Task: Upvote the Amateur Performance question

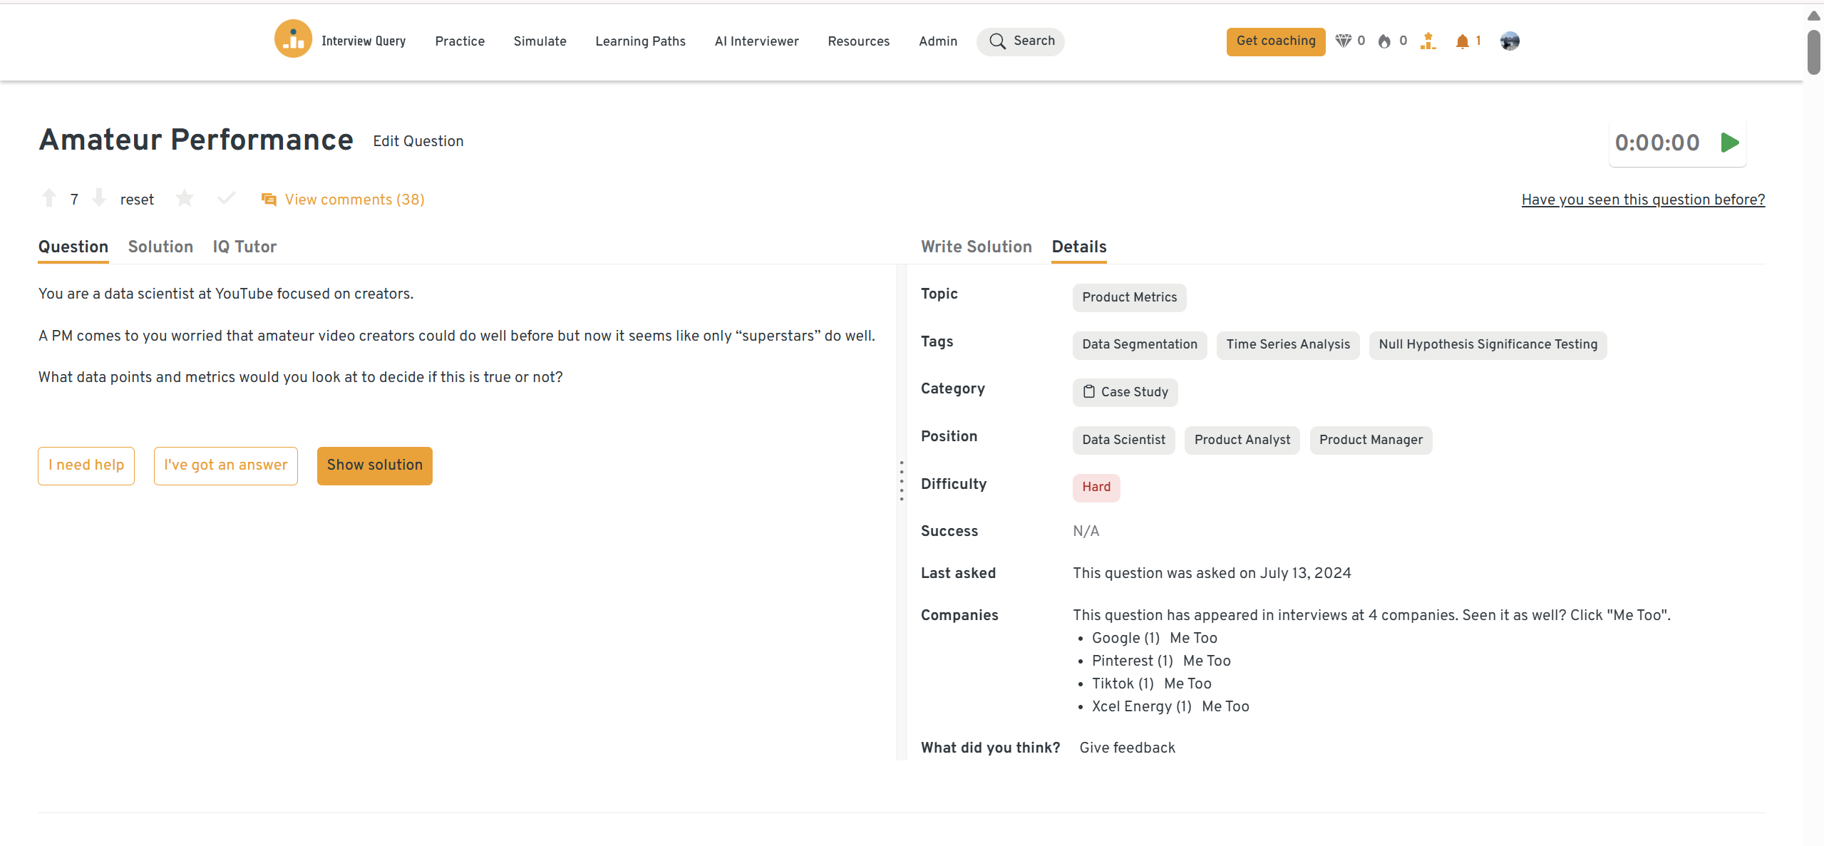Action: click(49, 198)
